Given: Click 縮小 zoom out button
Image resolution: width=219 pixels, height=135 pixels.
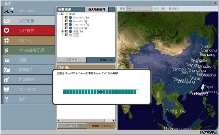Looking at the screenshot, I should (164, 9).
